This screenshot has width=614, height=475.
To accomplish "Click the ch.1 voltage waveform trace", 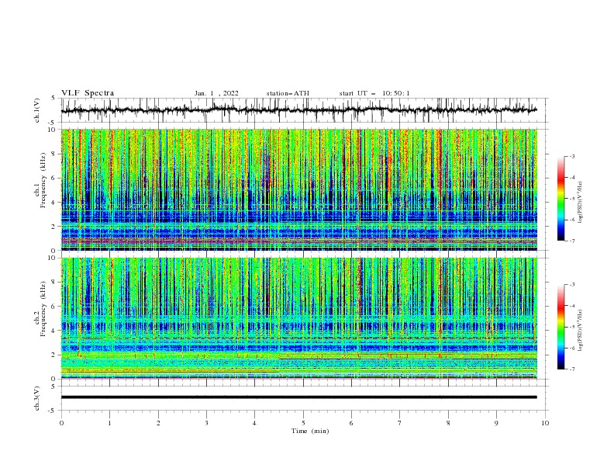I will 298,110.
